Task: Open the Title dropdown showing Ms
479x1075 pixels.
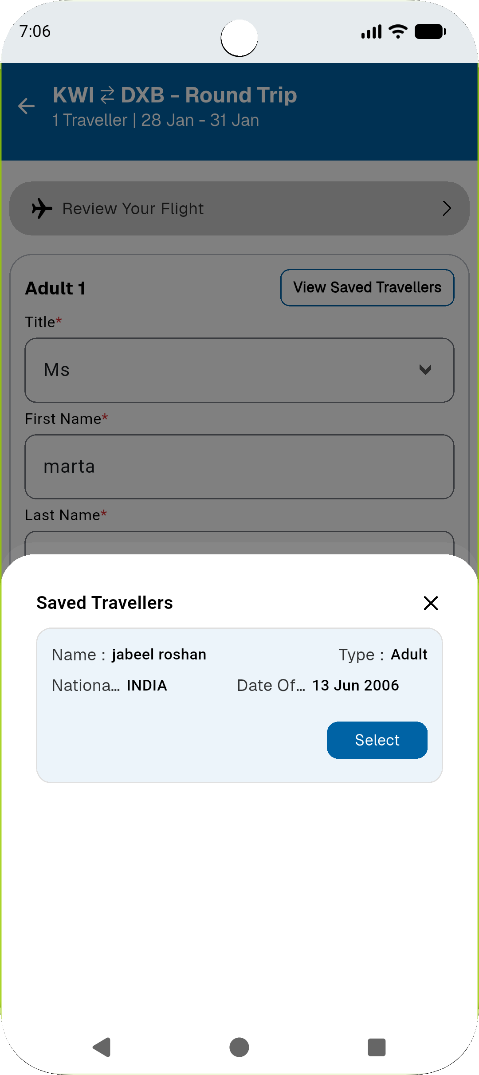Action: (x=239, y=370)
